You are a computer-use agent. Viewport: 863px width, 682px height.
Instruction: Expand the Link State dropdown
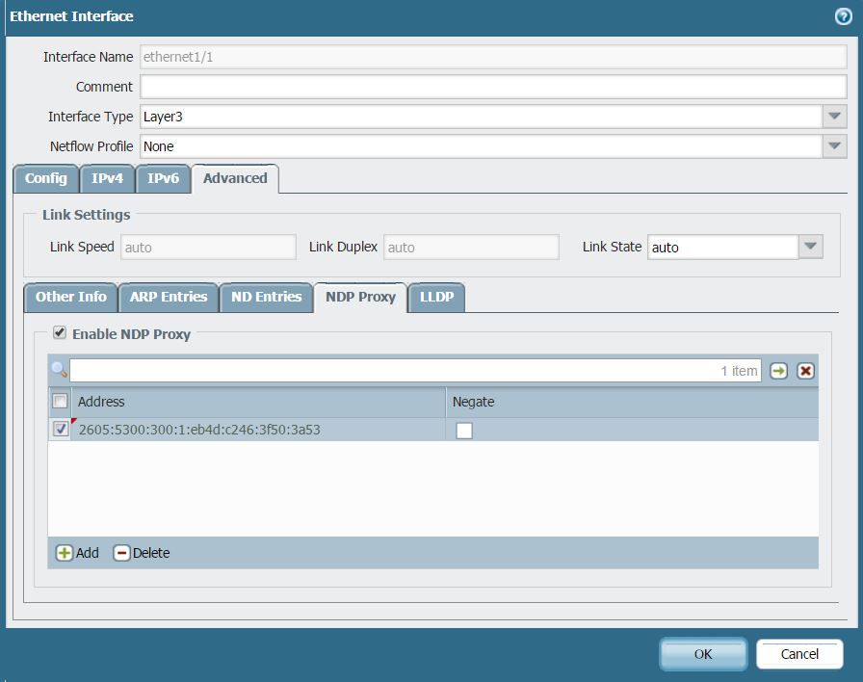click(811, 247)
